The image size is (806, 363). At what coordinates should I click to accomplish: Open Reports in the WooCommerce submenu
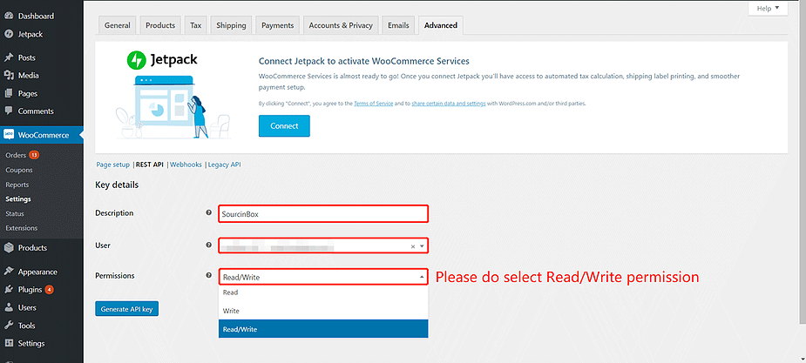pos(17,185)
